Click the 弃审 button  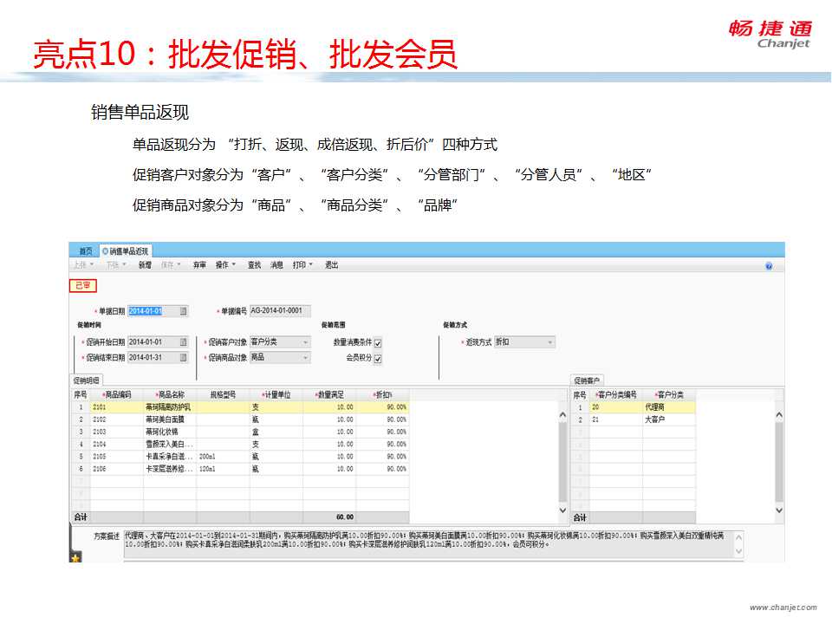click(199, 265)
